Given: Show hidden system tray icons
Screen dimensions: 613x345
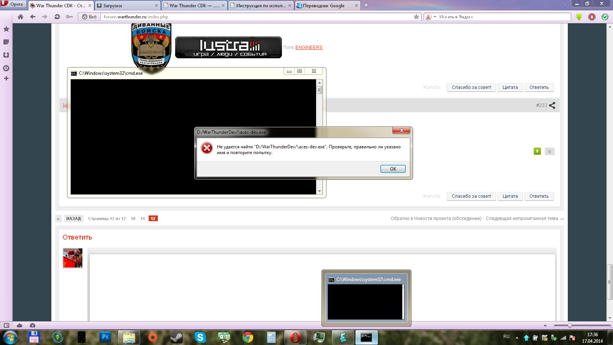Looking at the screenshot, I should point(517,338).
